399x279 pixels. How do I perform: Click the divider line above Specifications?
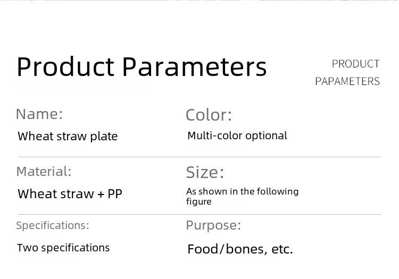pos(199,215)
